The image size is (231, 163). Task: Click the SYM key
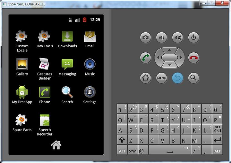tap(133, 150)
